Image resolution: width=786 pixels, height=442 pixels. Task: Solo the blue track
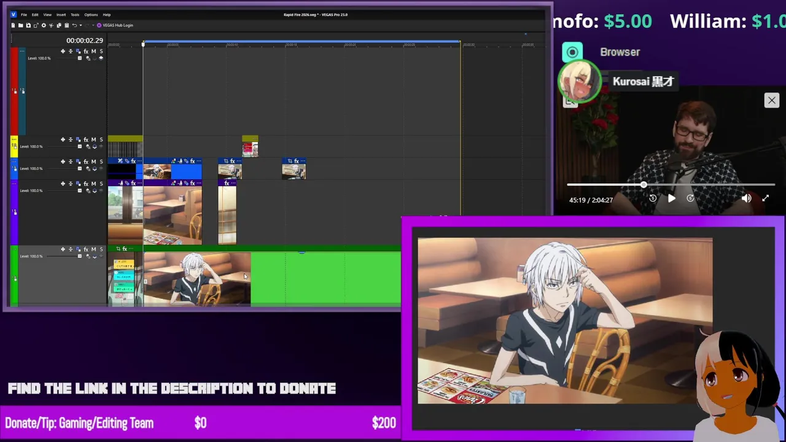101,162
